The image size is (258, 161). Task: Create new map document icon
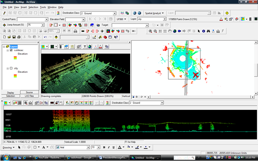[x=4, y=37]
